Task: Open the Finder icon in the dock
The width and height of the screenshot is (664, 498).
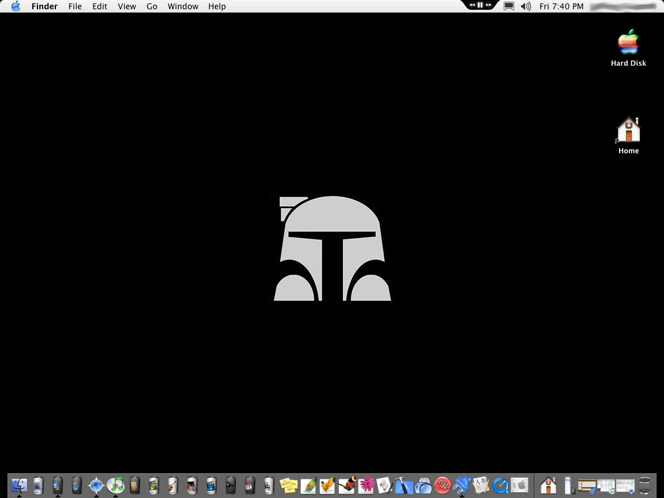Action: (x=19, y=485)
